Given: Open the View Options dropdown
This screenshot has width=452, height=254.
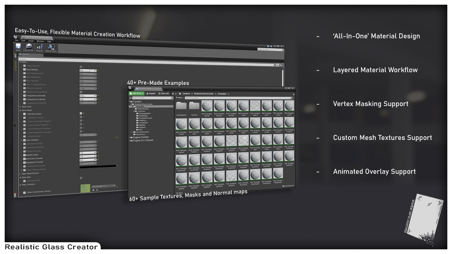Looking at the screenshot, I should pyautogui.click(x=288, y=186).
